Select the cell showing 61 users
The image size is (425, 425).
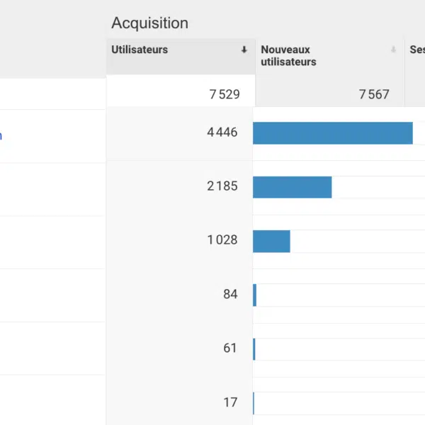[230, 348]
